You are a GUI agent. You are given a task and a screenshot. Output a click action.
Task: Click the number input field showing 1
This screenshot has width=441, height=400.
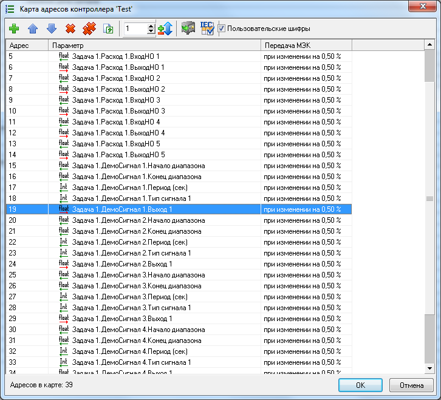(x=135, y=29)
